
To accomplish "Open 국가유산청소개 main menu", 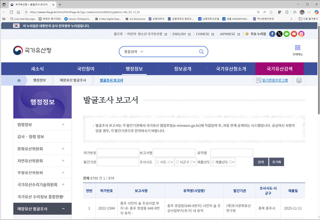I will click(x=231, y=69).
